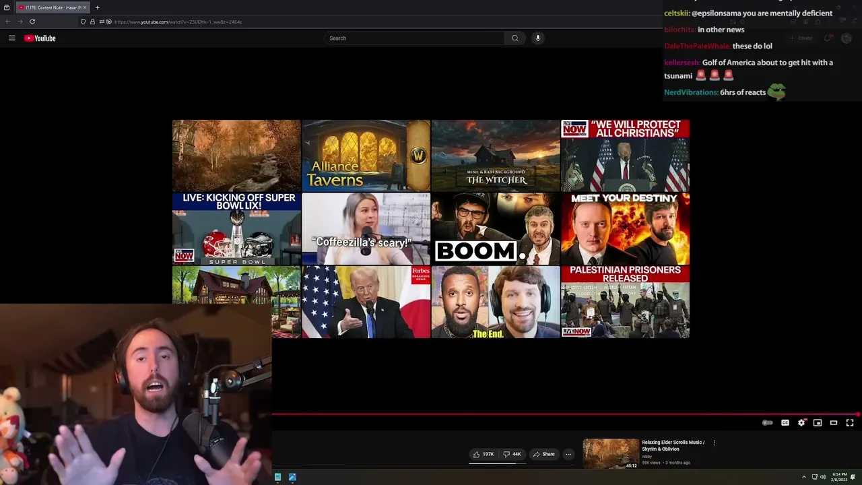Open the Coffeezilla's scary video tile
Viewport: 862px width, 485px height.
366,228
